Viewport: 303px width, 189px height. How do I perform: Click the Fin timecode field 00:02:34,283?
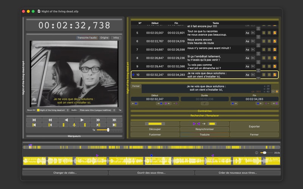(x=254, y=99)
